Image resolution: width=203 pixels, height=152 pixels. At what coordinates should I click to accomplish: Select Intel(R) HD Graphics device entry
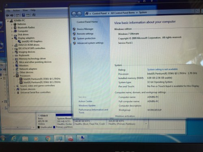tap(32, 41)
